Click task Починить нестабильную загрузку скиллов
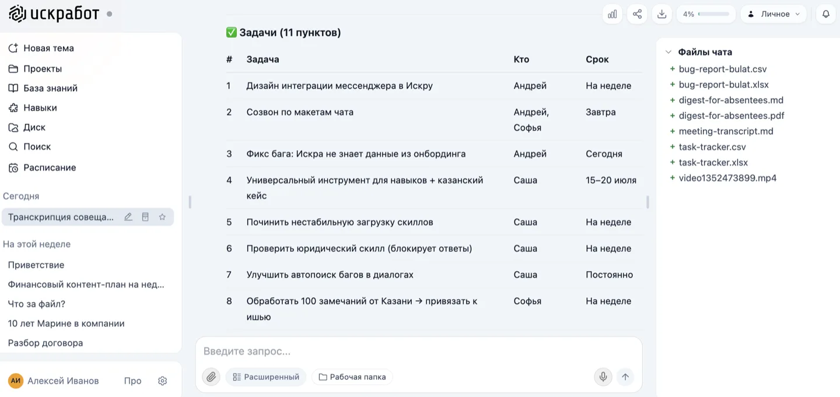This screenshot has height=397, width=840. 339,222
